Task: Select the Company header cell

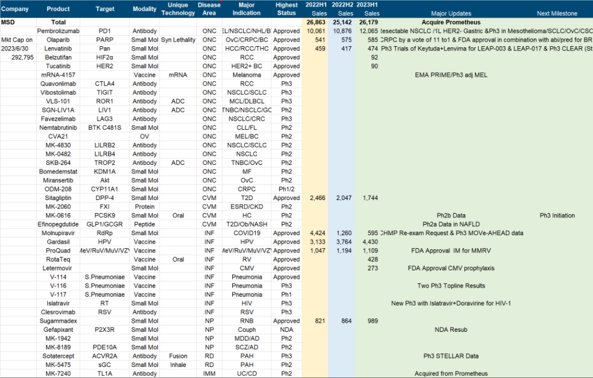Action: click(15, 9)
